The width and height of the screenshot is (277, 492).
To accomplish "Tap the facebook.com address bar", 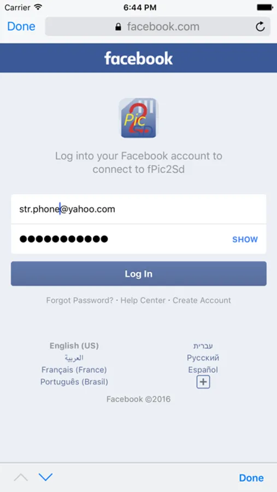I will (x=157, y=27).
